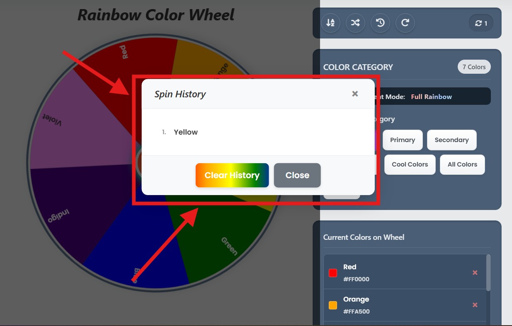The height and width of the screenshot is (326, 512).
Task: Close Spin History dialog with X icon
Action: (355, 94)
